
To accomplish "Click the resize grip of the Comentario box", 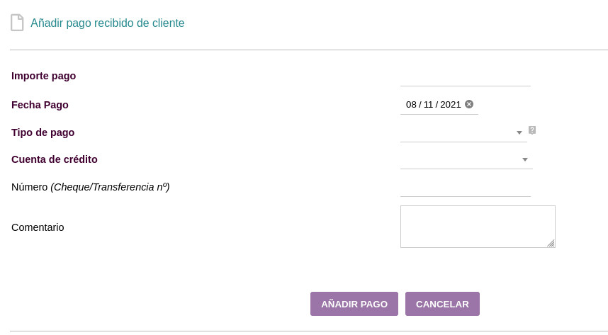I will [x=551, y=243].
